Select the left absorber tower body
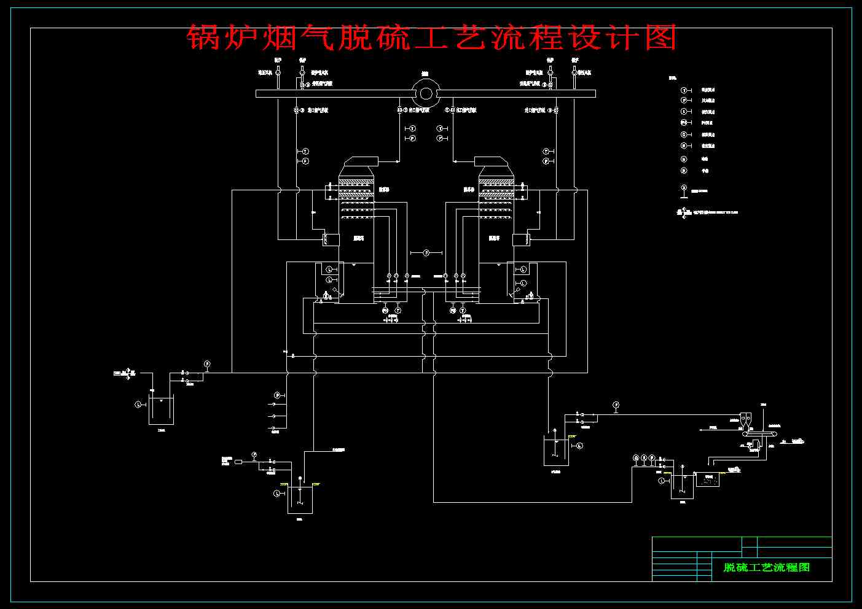This screenshot has width=862, height=609. [356, 240]
